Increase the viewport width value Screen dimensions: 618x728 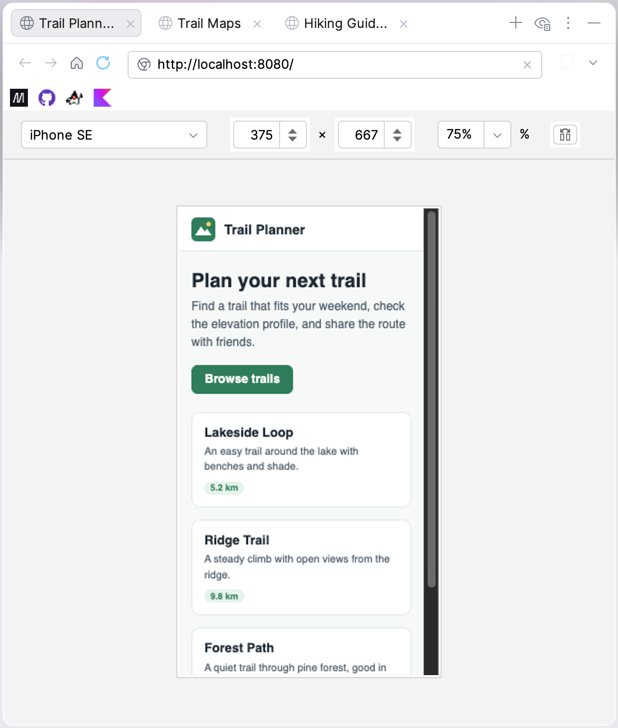click(x=293, y=131)
